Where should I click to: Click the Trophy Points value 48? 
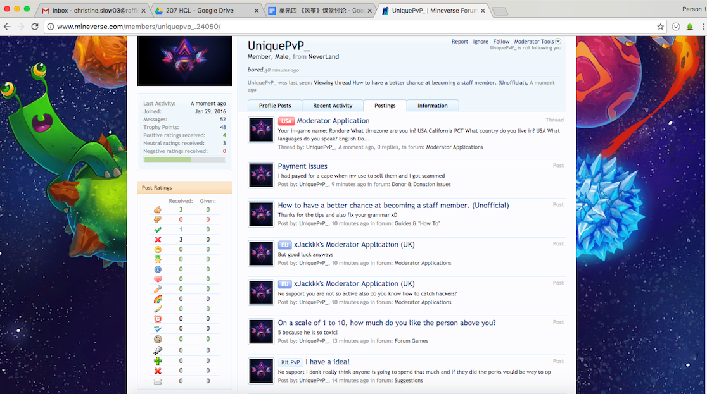point(223,127)
